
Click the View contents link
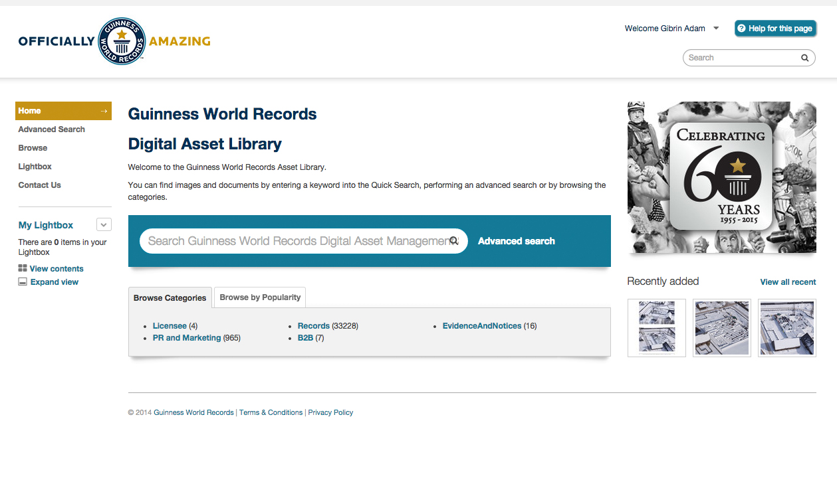click(57, 269)
